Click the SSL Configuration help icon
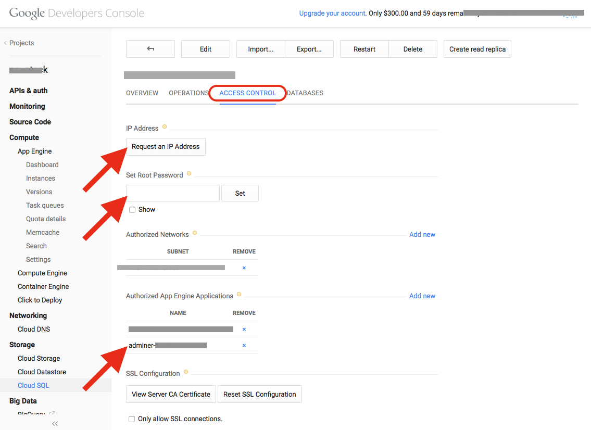591x430 pixels. tap(186, 372)
